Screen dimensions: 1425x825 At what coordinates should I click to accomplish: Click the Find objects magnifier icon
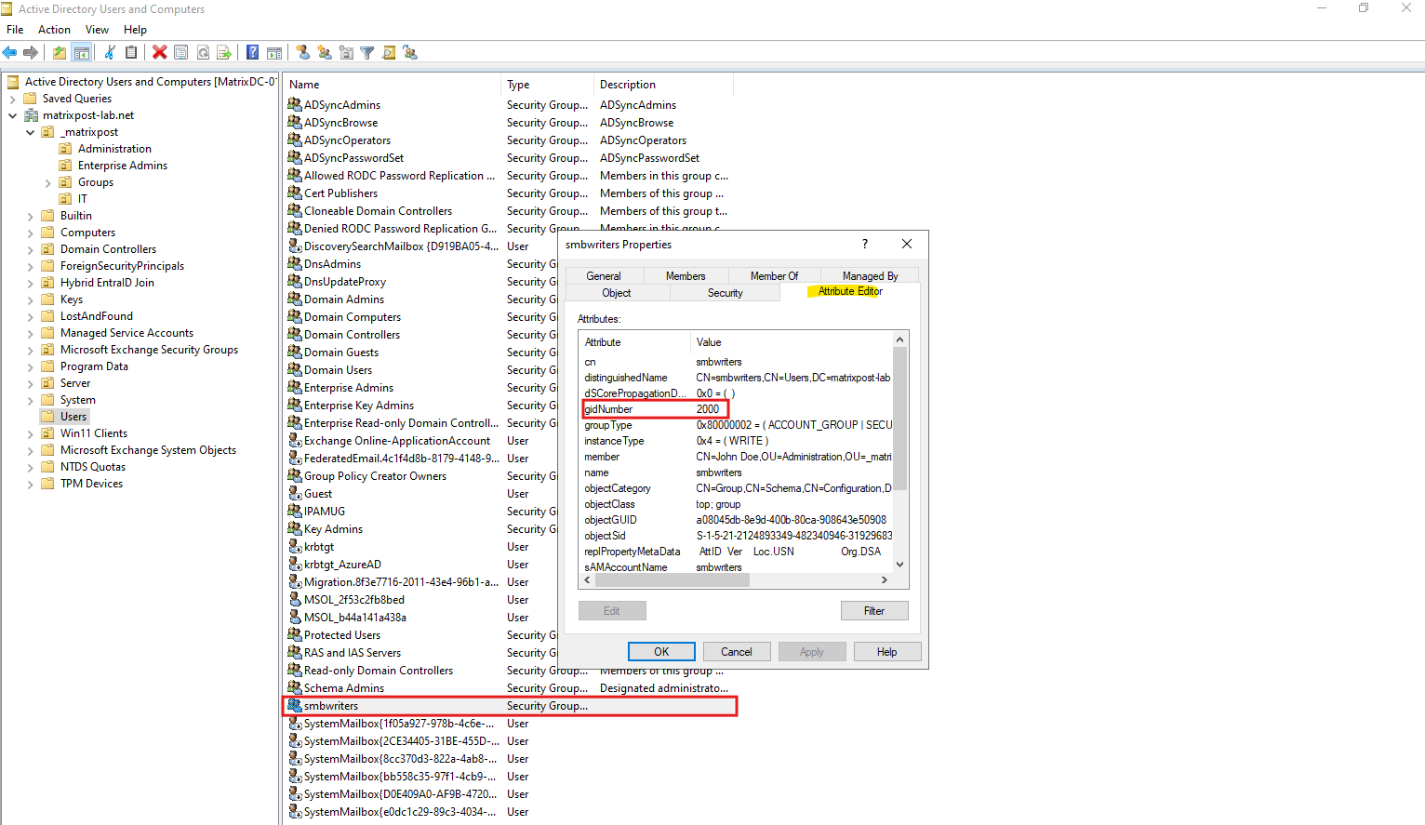pyautogui.click(x=389, y=53)
